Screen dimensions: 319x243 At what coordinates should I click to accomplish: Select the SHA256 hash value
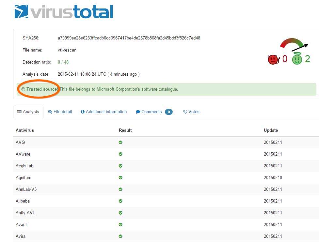pos(129,38)
